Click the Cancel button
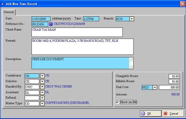 pyautogui.click(x=173, y=113)
